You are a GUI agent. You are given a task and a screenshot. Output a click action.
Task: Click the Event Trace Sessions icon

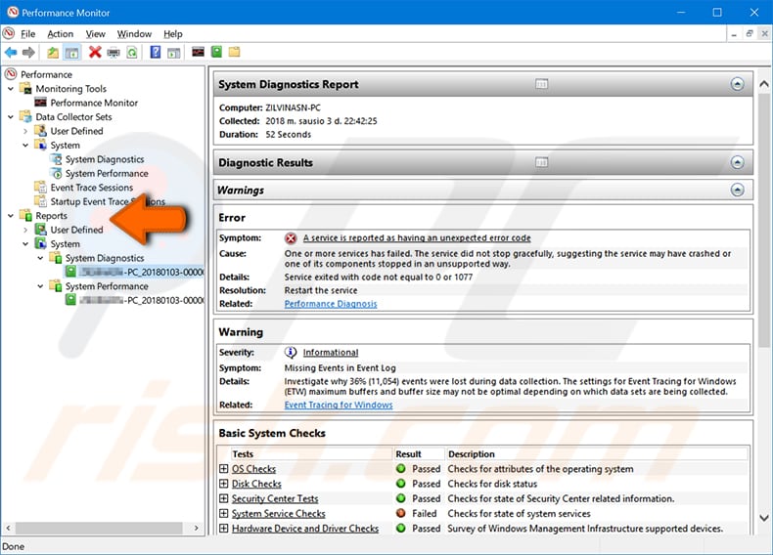[x=40, y=188]
